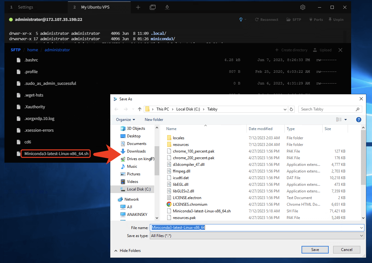Open Save As help icon
This screenshot has height=263, width=372.
359,120
